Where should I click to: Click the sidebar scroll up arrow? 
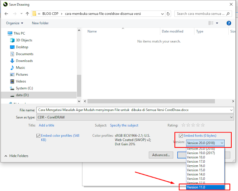click(79, 31)
